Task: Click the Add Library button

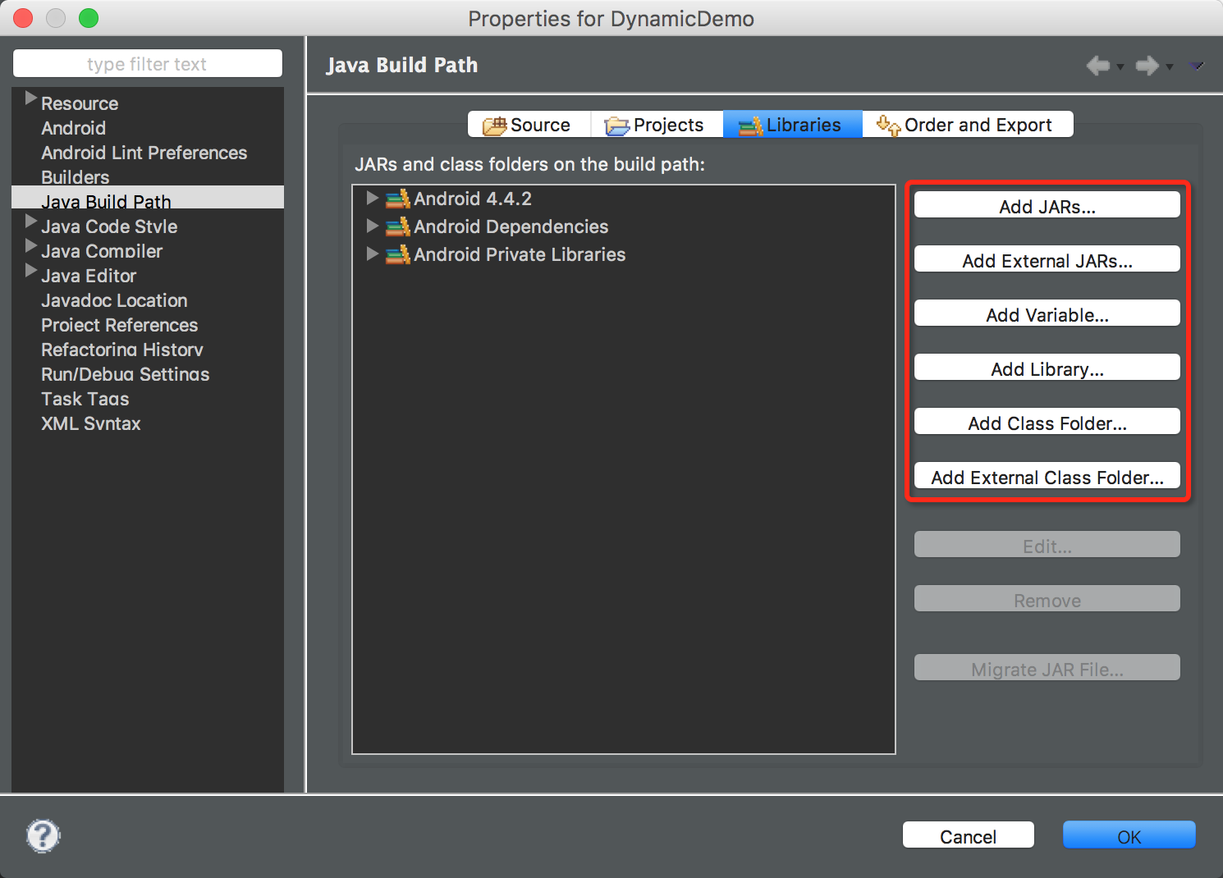Action: point(1047,368)
